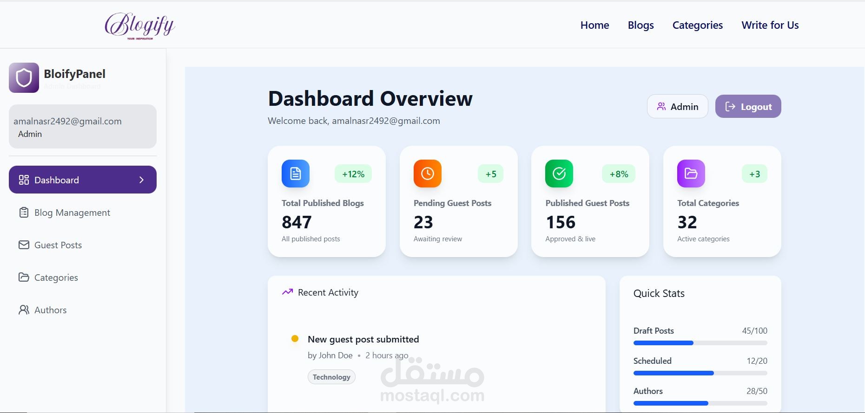Click the 847 published blogs count
This screenshot has height=413, width=865.
(297, 222)
